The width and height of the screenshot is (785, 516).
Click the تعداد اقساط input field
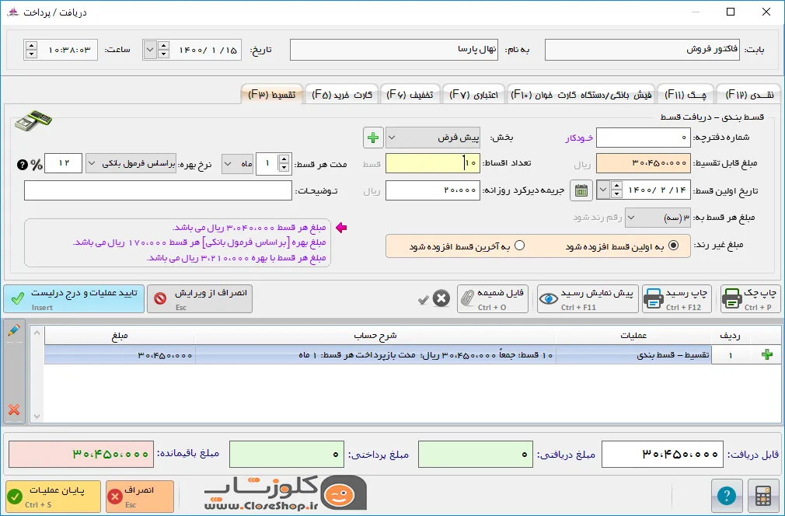(433, 163)
